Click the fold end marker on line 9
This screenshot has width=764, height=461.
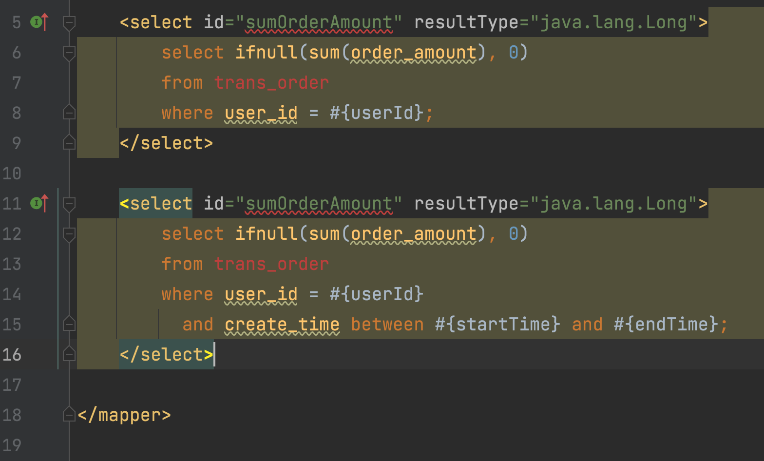69,142
